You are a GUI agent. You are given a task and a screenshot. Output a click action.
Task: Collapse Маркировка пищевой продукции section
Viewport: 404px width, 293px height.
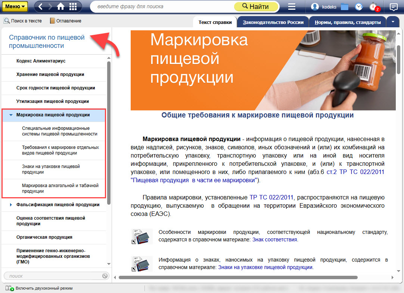tap(11, 115)
